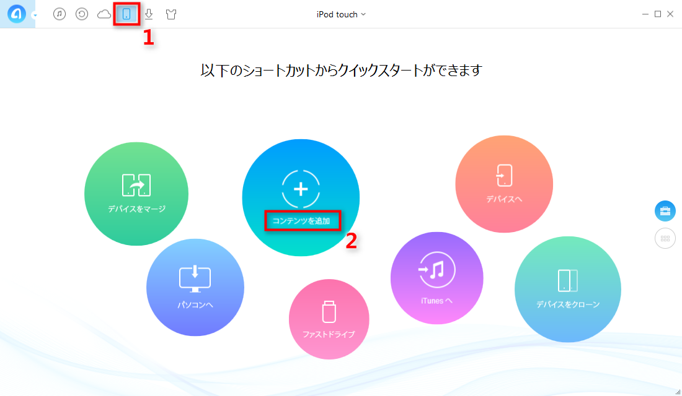Open the AnyTrans logo dropdown arrow
This screenshot has width=682, height=396.
35,15
